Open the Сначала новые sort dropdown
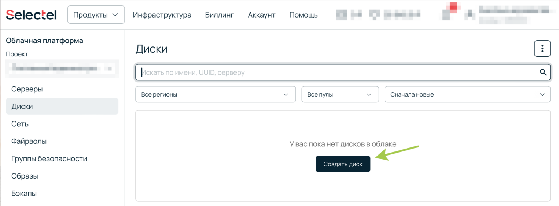 467,94
